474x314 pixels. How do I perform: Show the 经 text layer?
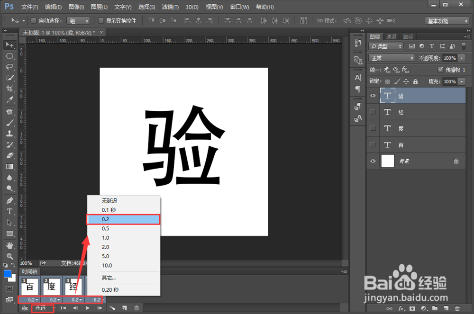[x=373, y=112]
